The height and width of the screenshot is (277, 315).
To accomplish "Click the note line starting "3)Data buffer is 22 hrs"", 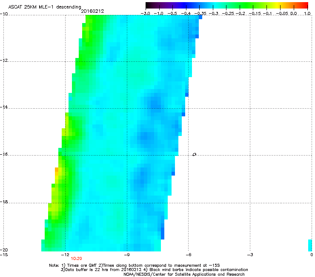I will (x=154, y=270).
